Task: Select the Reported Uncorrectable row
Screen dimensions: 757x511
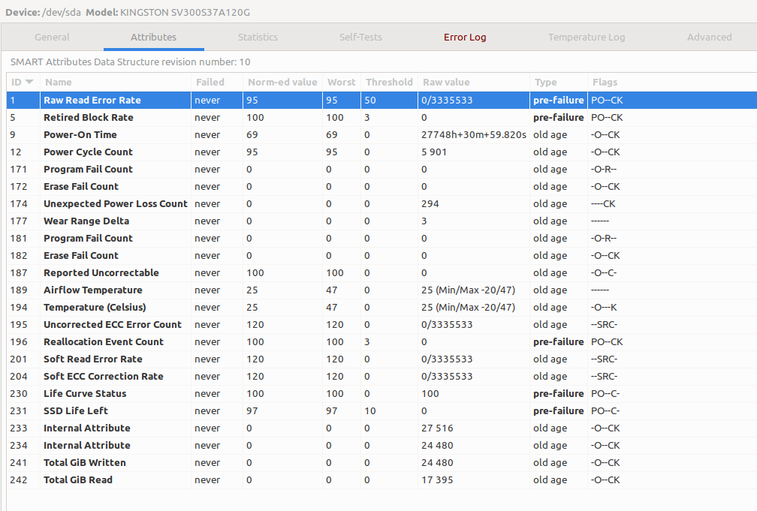Action: tap(382, 272)
